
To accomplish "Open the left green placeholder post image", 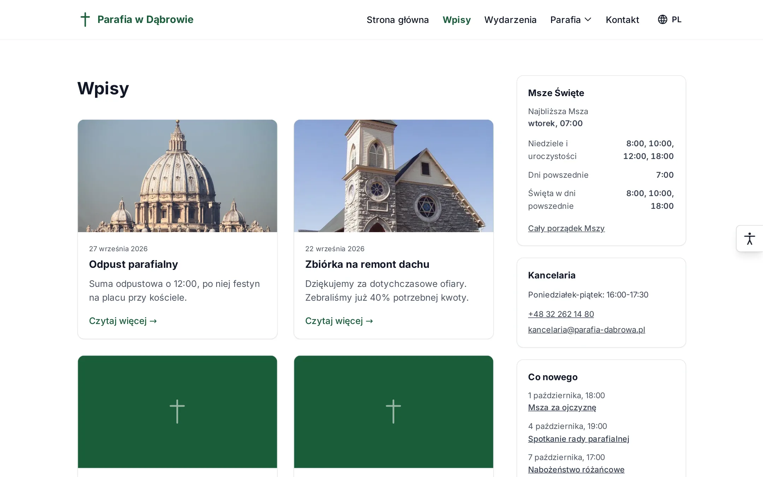I will tap(177, 412).
